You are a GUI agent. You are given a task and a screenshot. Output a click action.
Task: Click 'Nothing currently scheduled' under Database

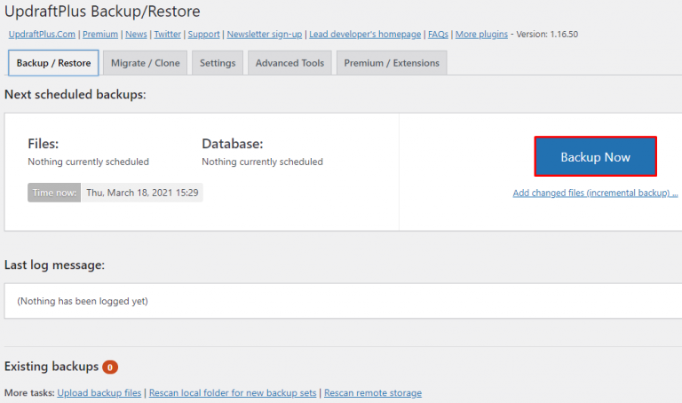pos(262,162)
